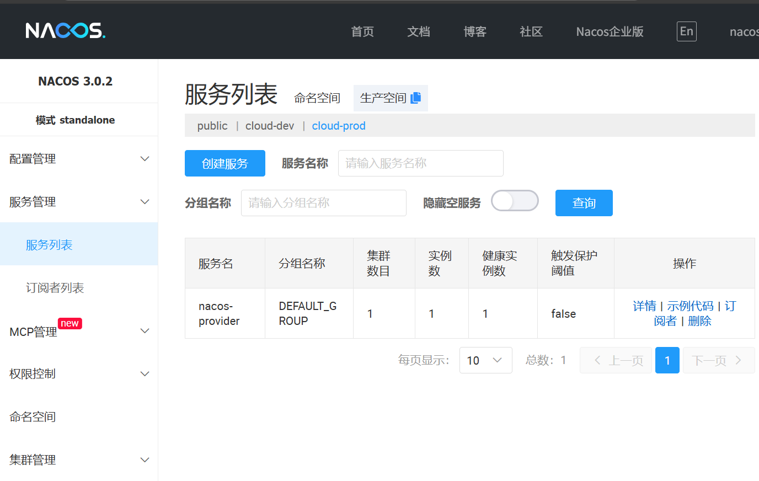Image resolution: width=759 pixels, height=481 pixels.
Task: Click 删除 for nacos-provider
Action: (x=699, y=321)
